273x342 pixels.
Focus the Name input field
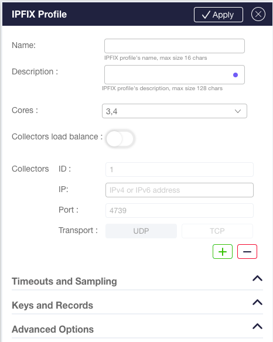point(175,46)
